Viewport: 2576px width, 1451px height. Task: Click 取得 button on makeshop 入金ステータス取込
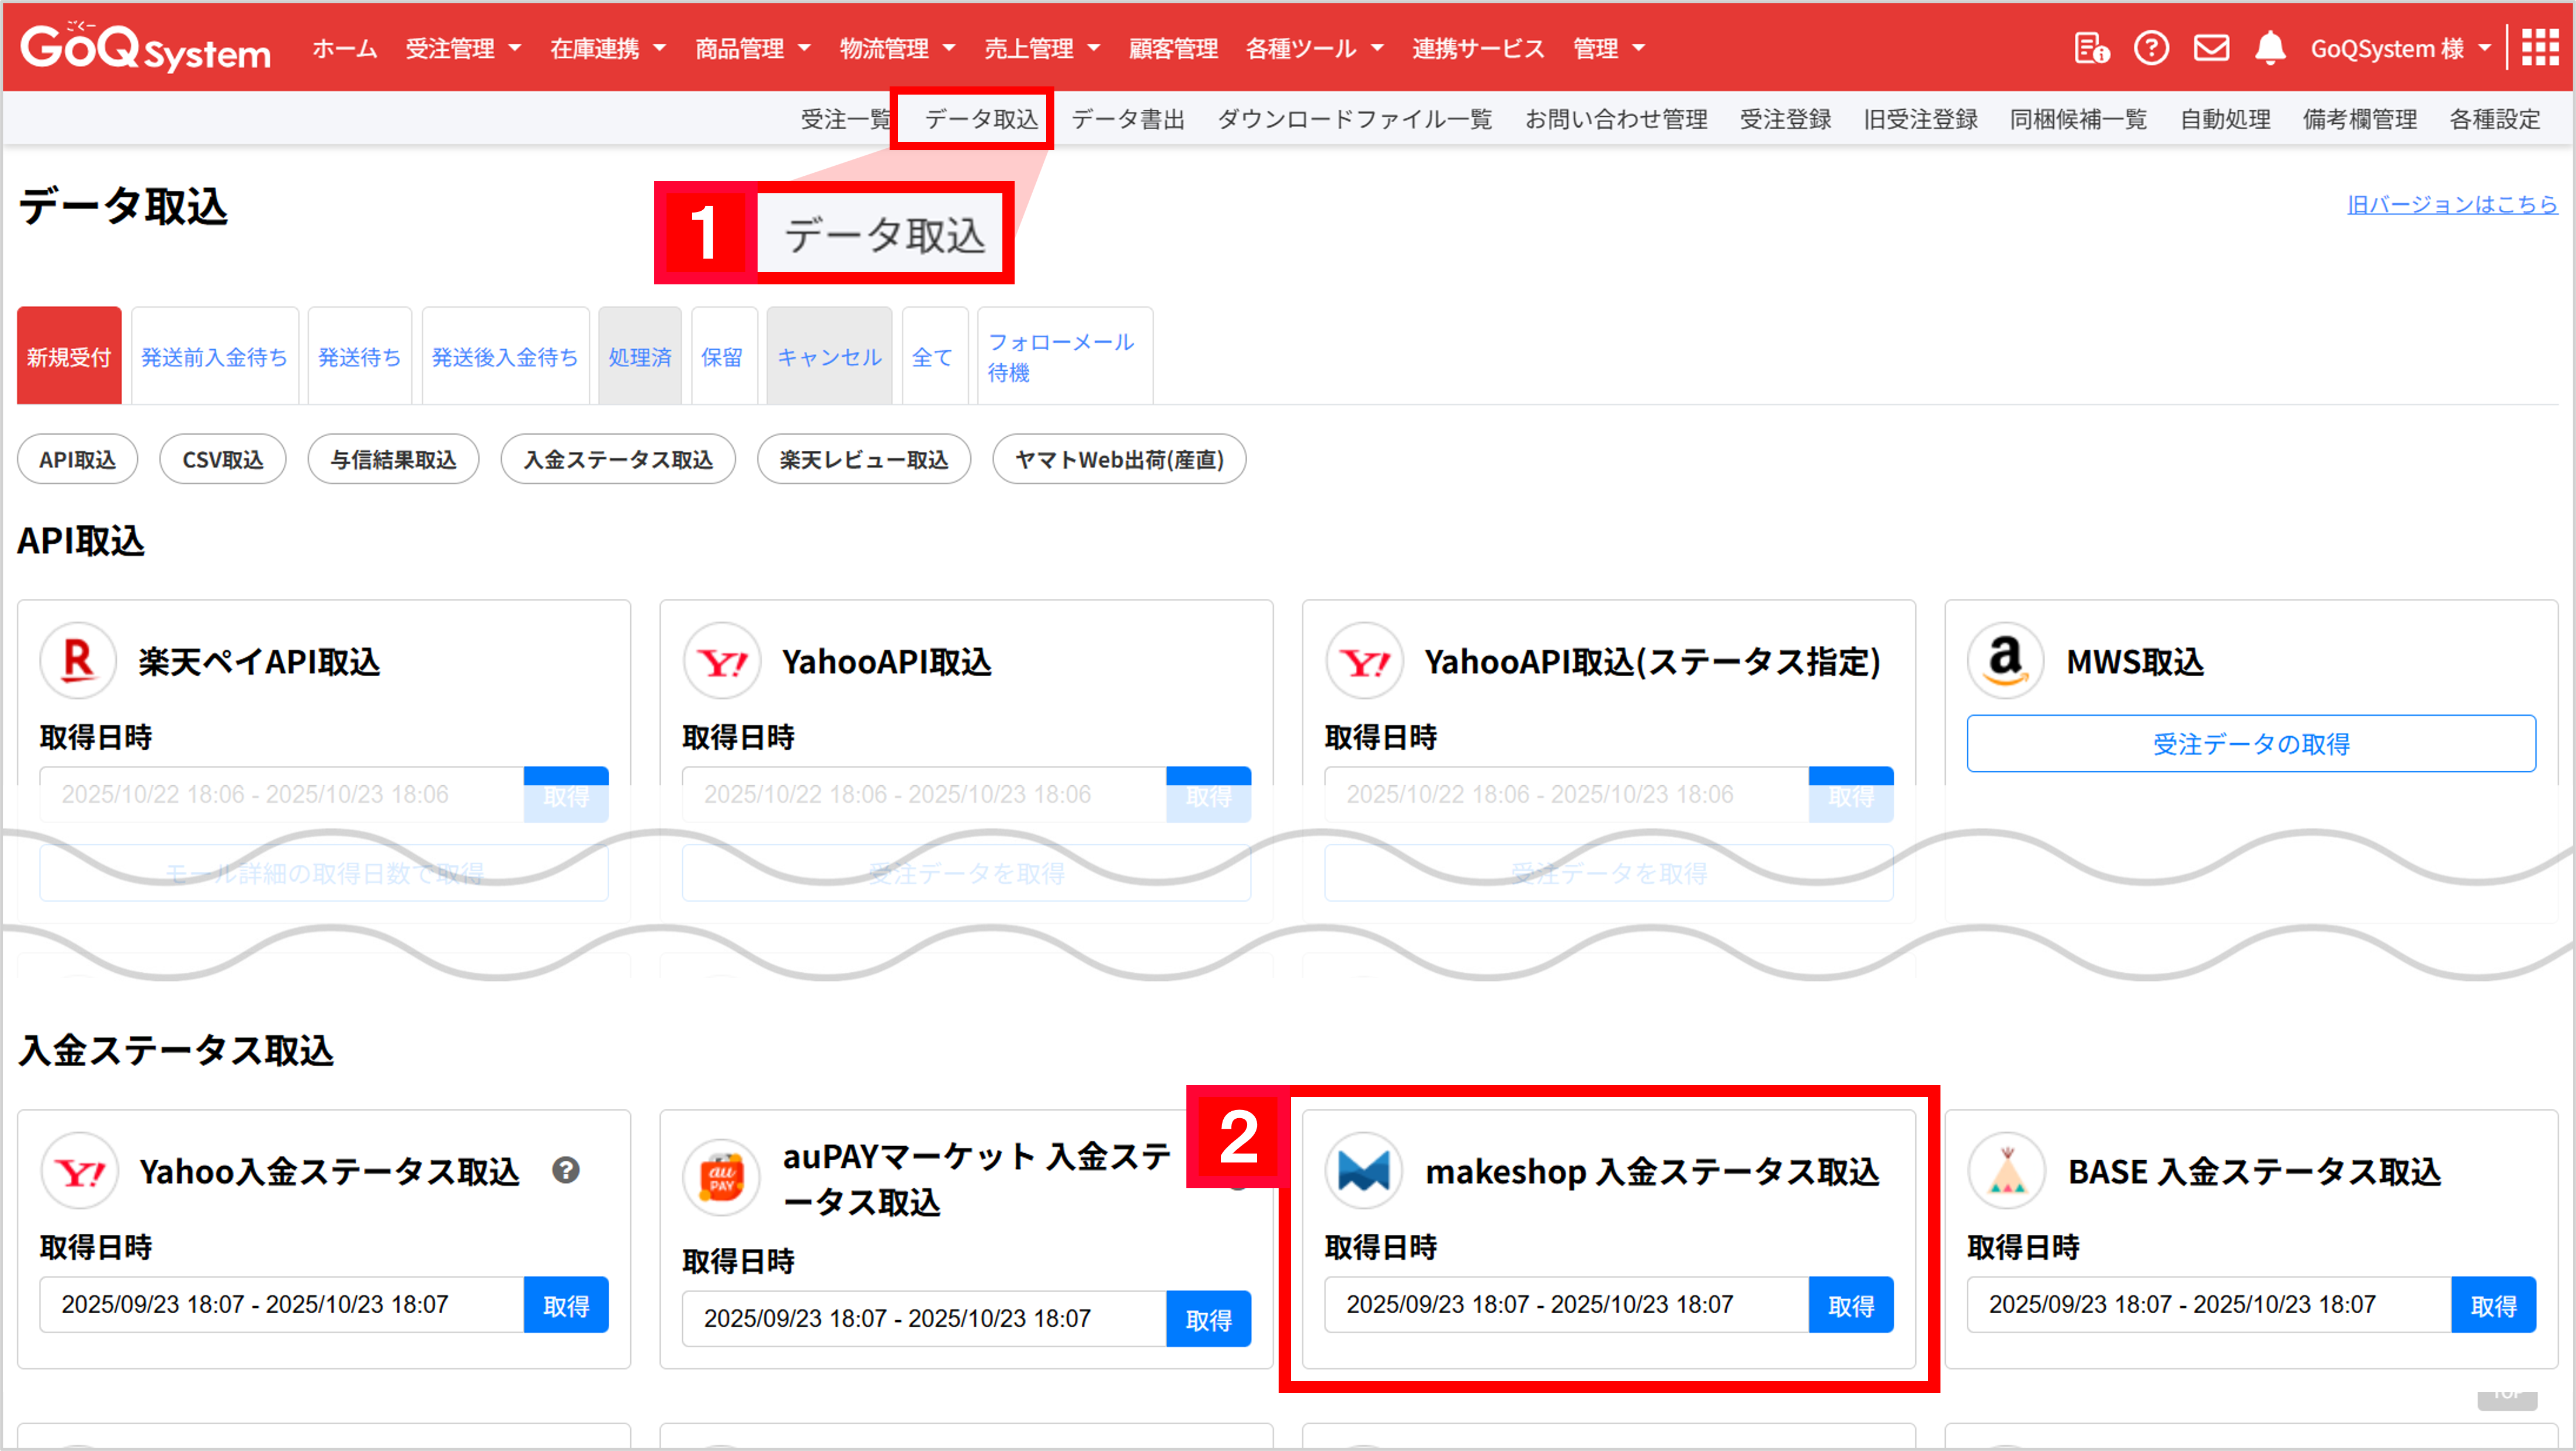point(1850,1305)
